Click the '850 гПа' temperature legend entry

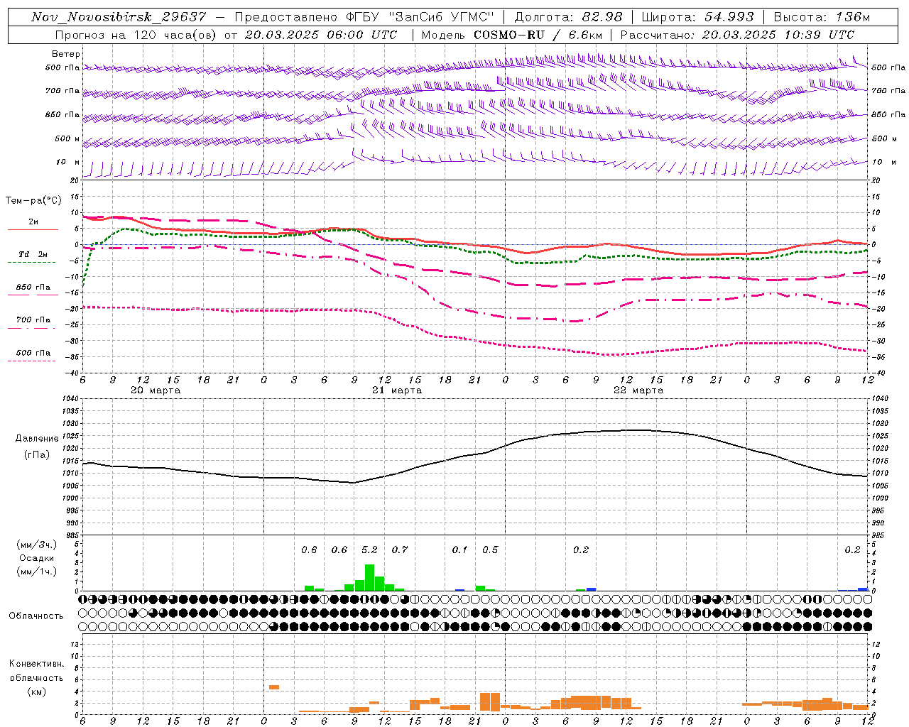pyautogui.click(x=33, y=288)
